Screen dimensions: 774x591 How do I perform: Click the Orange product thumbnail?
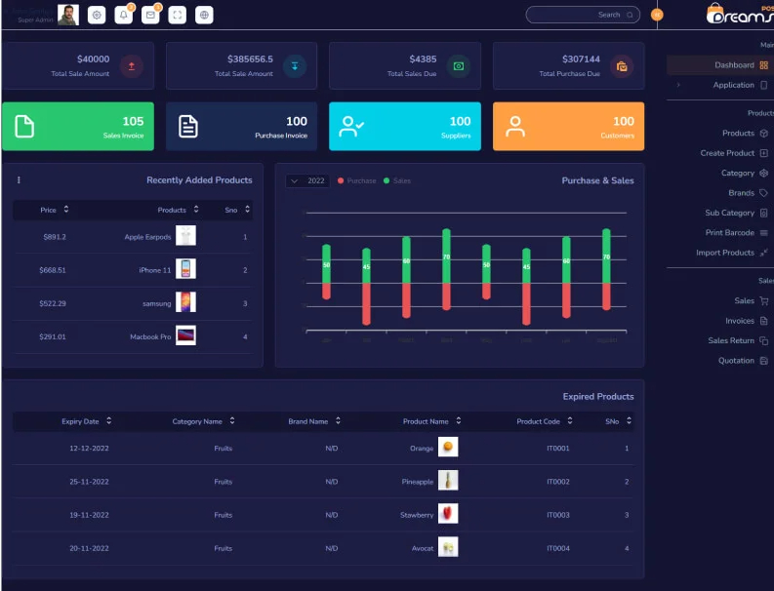pos(448,447)
